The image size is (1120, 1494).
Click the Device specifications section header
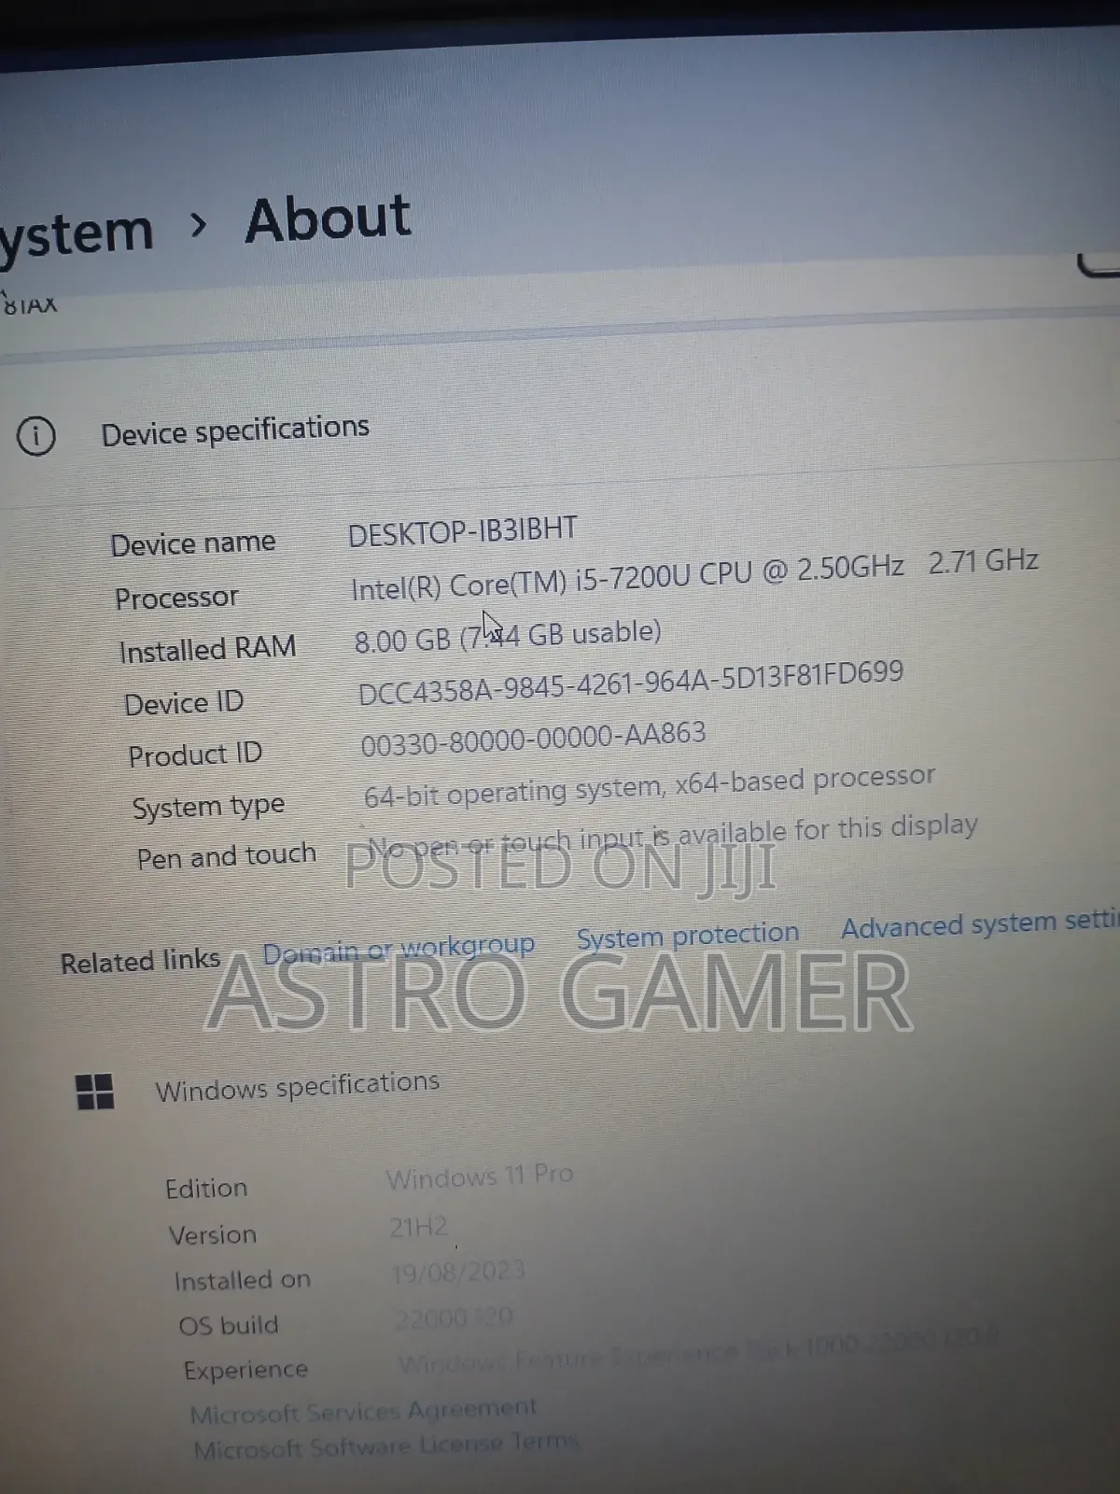(x=235, y=431)
